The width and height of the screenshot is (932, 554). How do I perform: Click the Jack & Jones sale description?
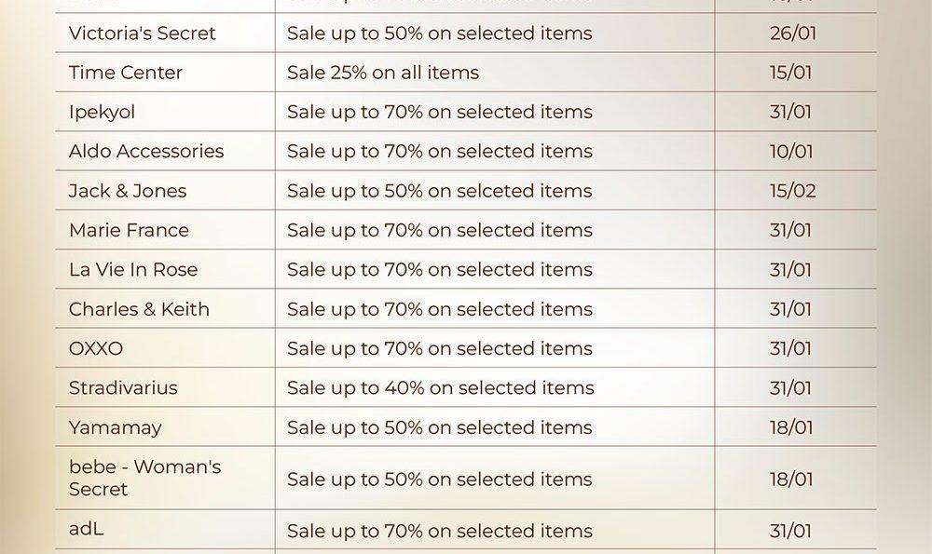point(440,191)
